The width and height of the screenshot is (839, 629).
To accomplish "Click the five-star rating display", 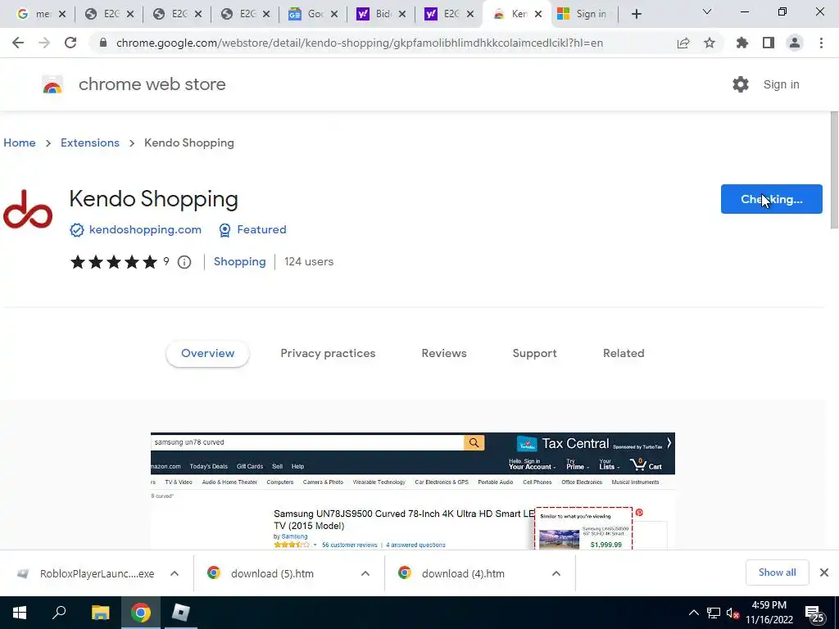I will tap(113, 262).
